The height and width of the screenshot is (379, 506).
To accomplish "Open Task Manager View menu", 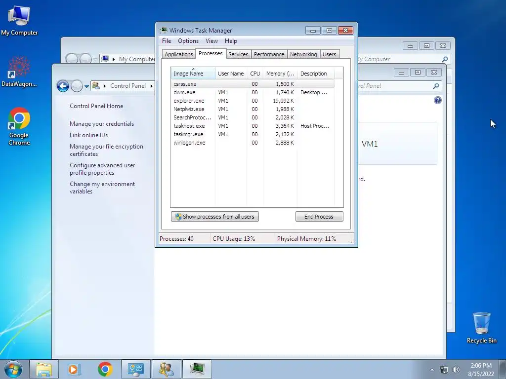I will coord(211,41).
